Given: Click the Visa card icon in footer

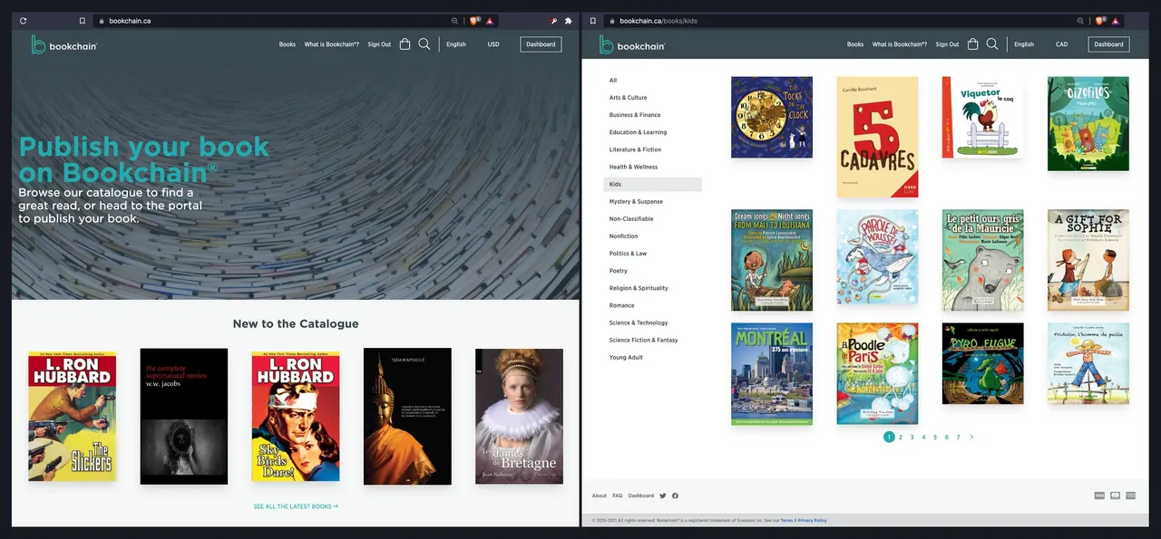Looking at the screenshot, I should [1099, 496].
